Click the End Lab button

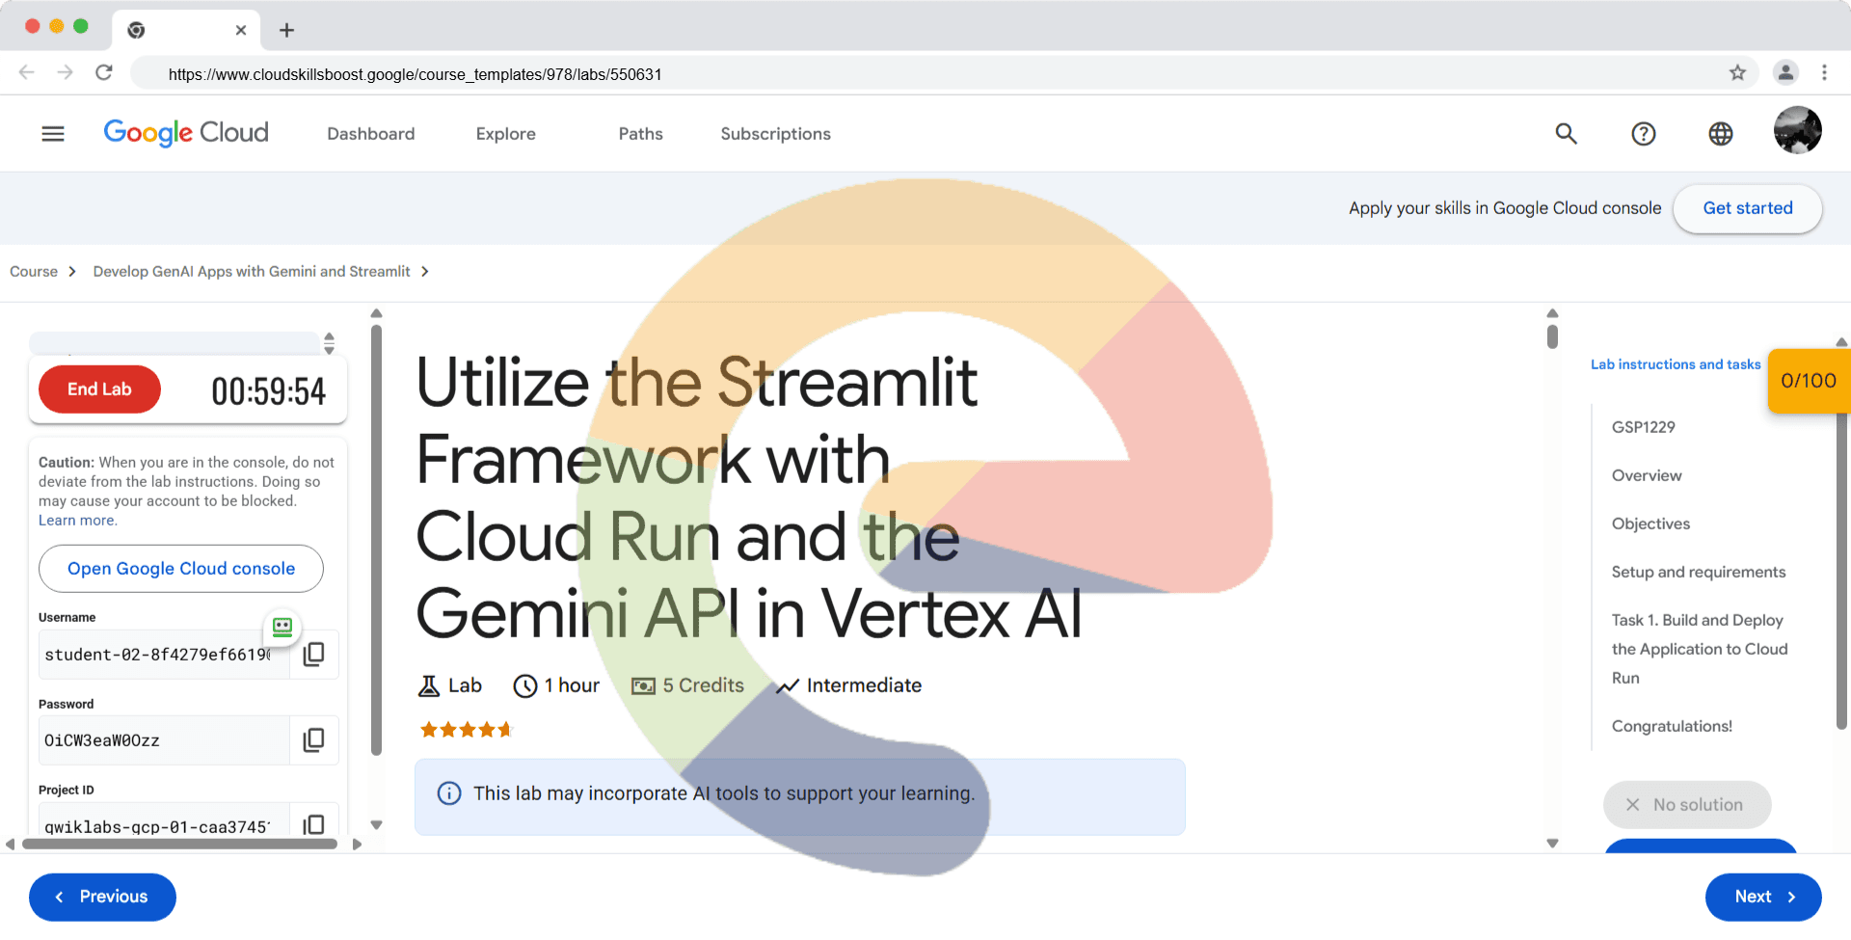click(x=99, y=389)
